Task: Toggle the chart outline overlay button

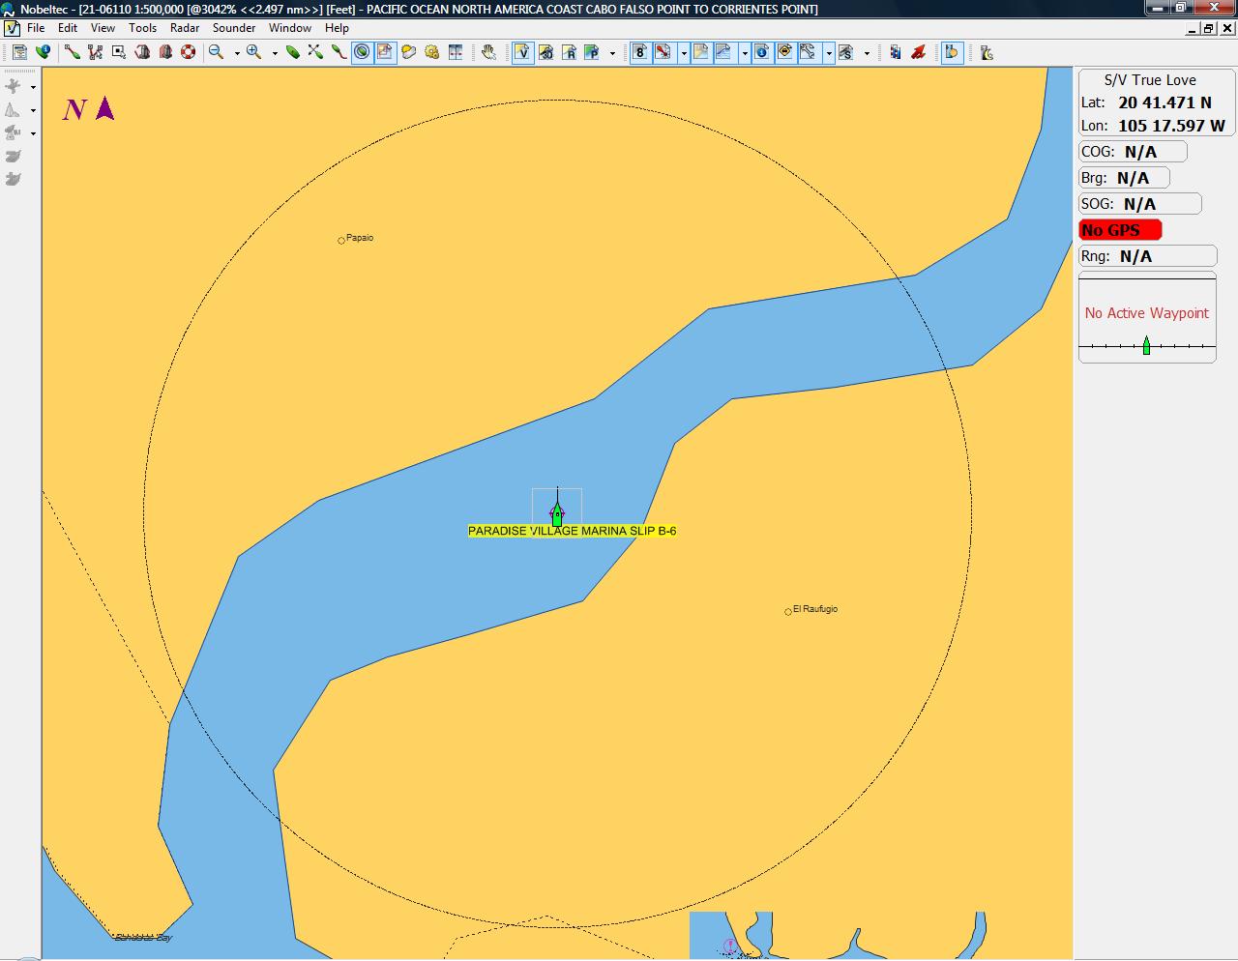Action: pos(385,52)
